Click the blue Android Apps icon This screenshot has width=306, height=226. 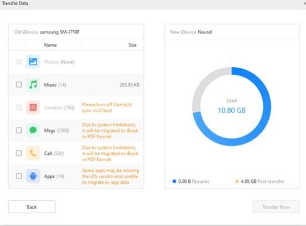click(33, 176)
